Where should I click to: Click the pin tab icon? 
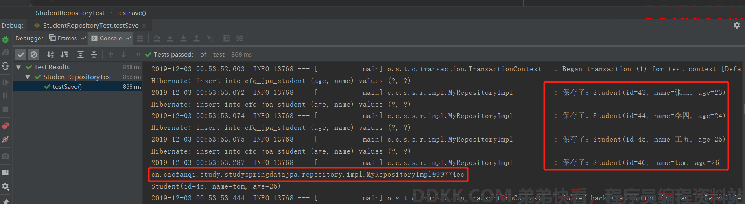pyautogui.click(x=5, y=201)
